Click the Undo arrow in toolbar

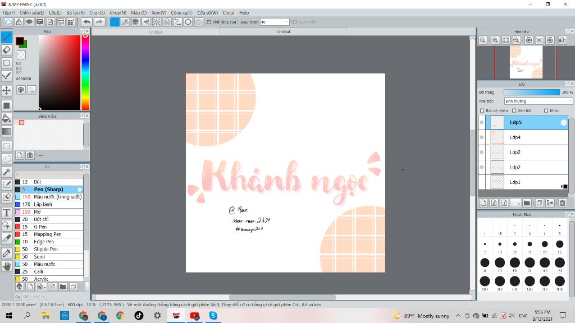pyautogui.click(x=86, y=22)
